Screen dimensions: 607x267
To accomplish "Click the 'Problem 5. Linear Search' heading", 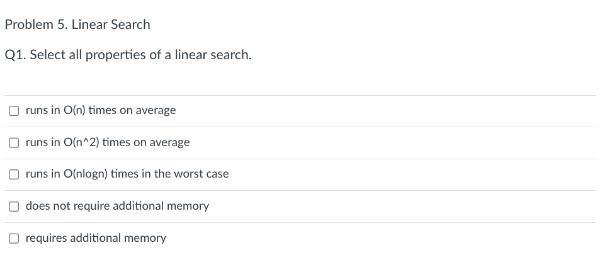I will click(x=77, y=25).
